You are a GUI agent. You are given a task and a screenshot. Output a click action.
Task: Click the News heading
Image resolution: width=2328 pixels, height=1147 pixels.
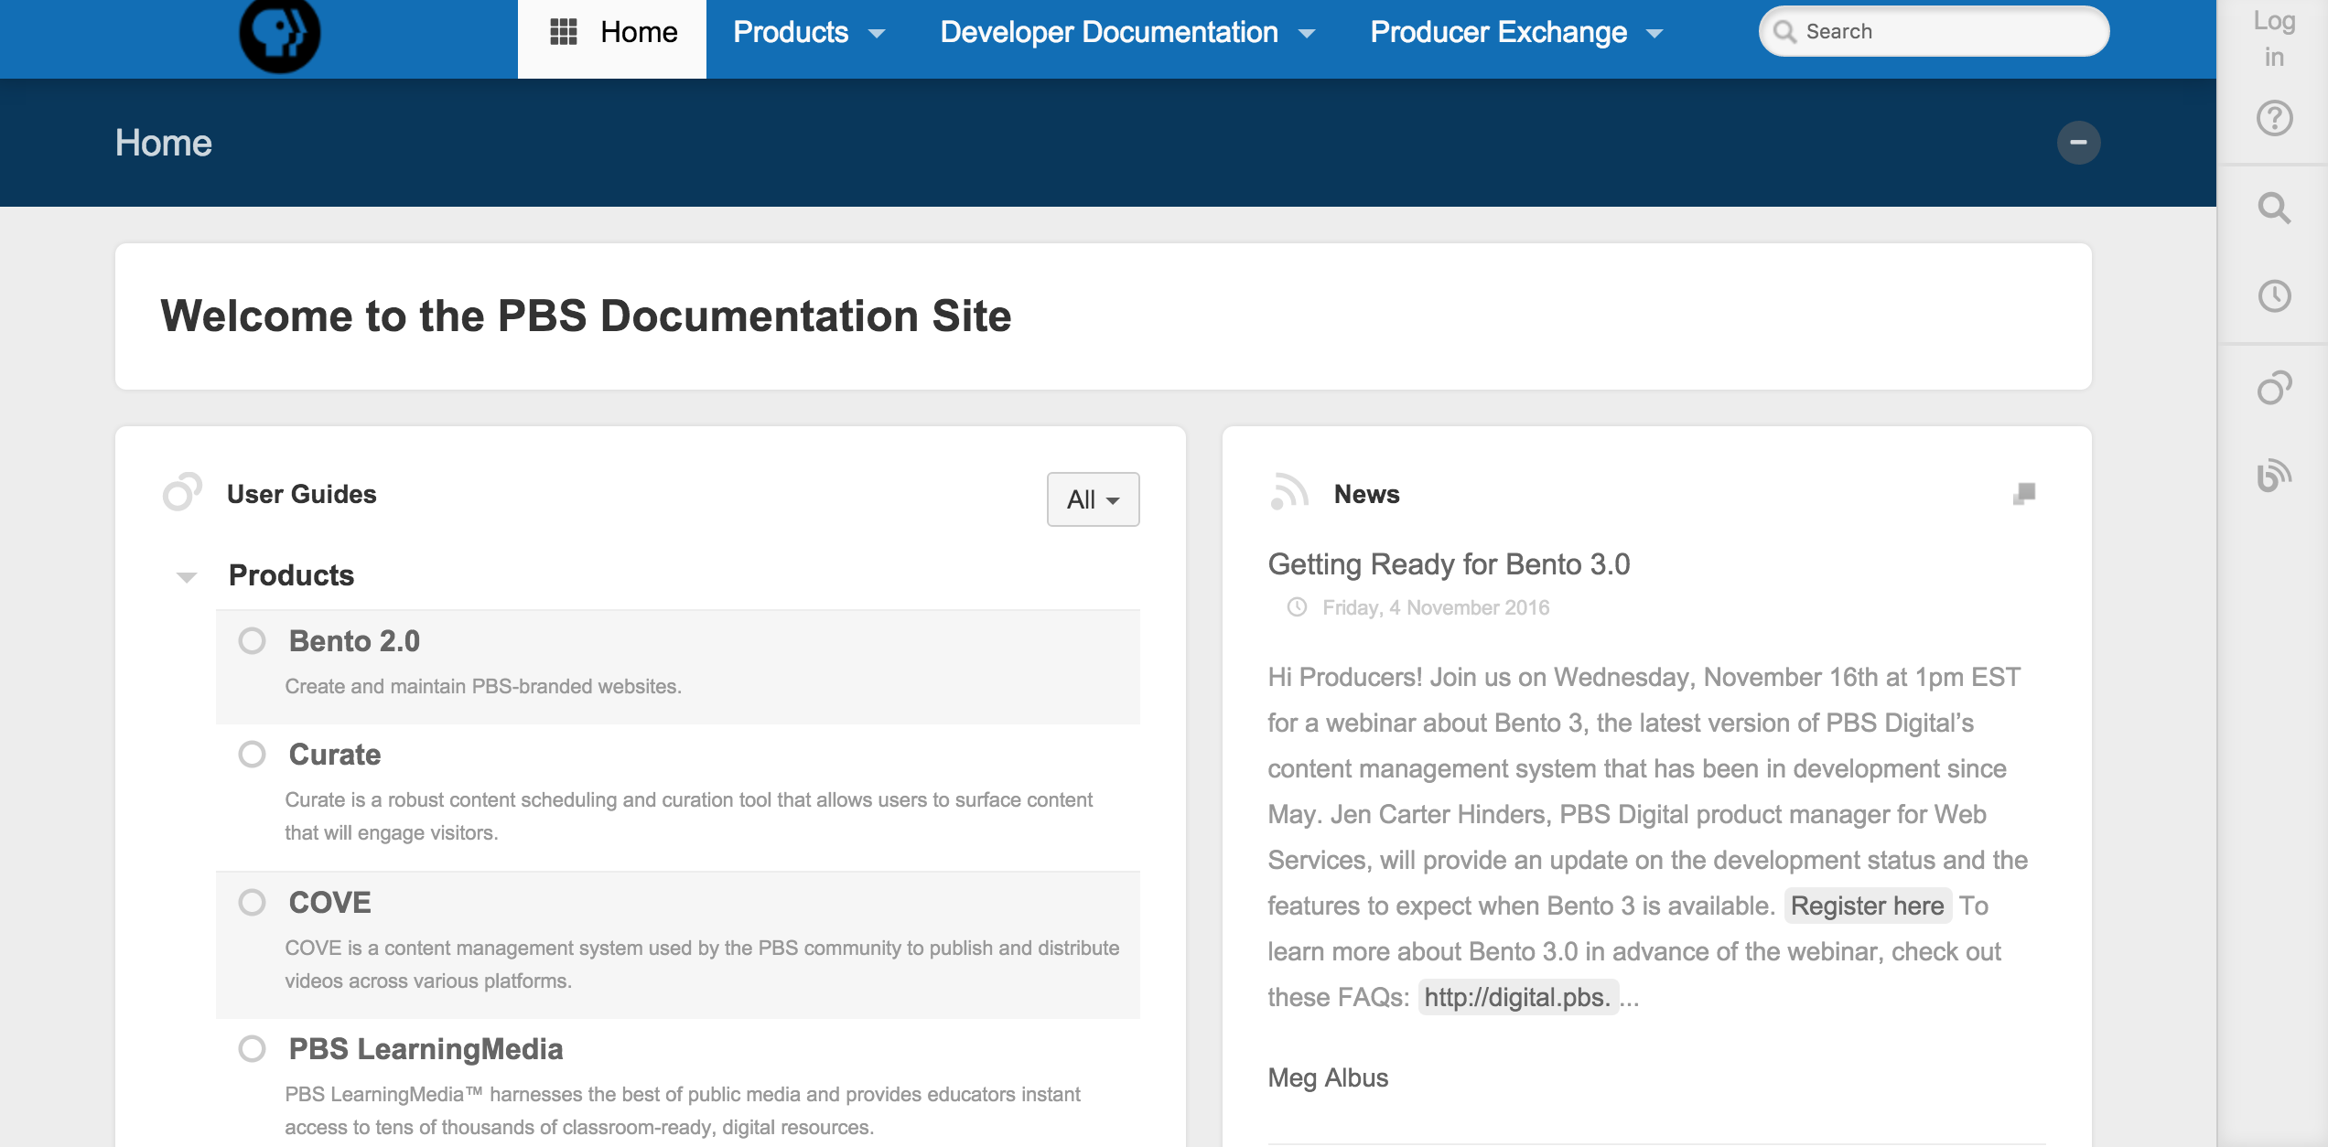click(x=1366, y=494)
